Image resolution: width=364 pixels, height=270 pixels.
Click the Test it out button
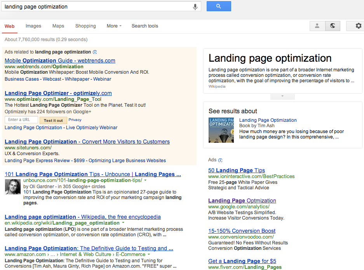coord(53,120)
